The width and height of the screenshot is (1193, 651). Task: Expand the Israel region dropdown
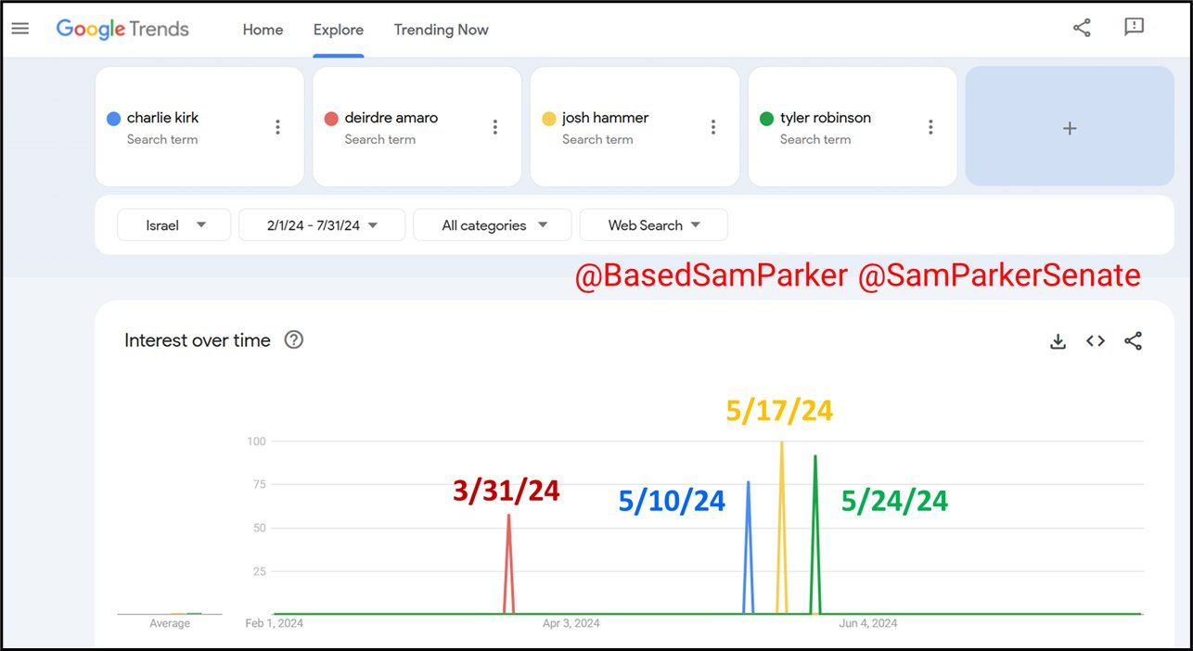click(173, 225)
